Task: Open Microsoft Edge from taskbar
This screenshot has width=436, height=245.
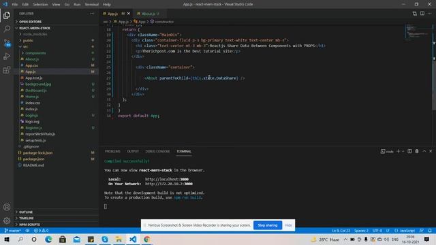Action: click(x=48, y=239)
